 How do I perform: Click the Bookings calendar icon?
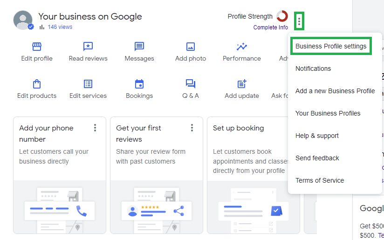pyautogui.click(x=139, y=84)
